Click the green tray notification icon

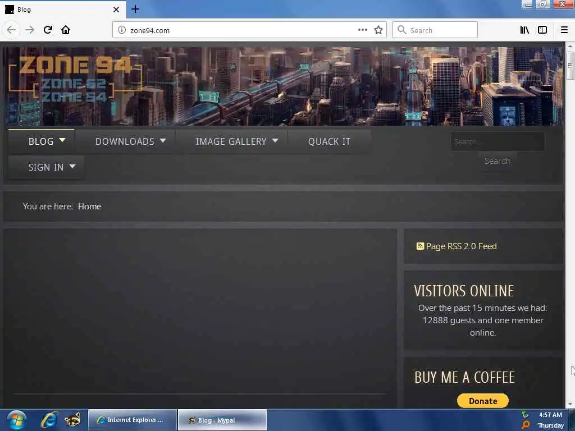coord(525,415)
